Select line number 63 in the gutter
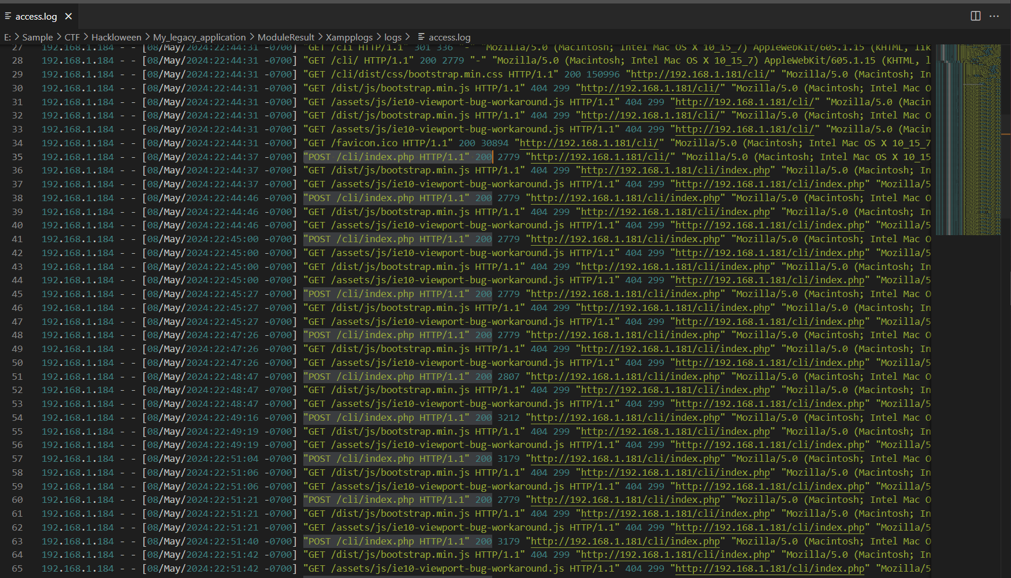 point(17,542)
